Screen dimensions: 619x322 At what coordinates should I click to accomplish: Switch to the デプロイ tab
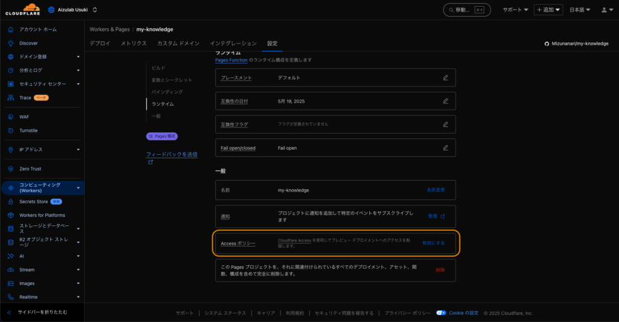[x=100, y=43]
